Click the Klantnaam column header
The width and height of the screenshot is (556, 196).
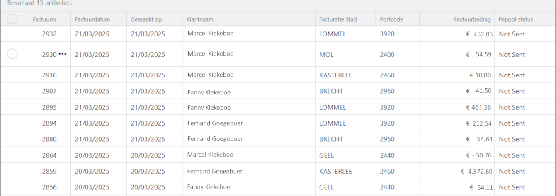200,19
